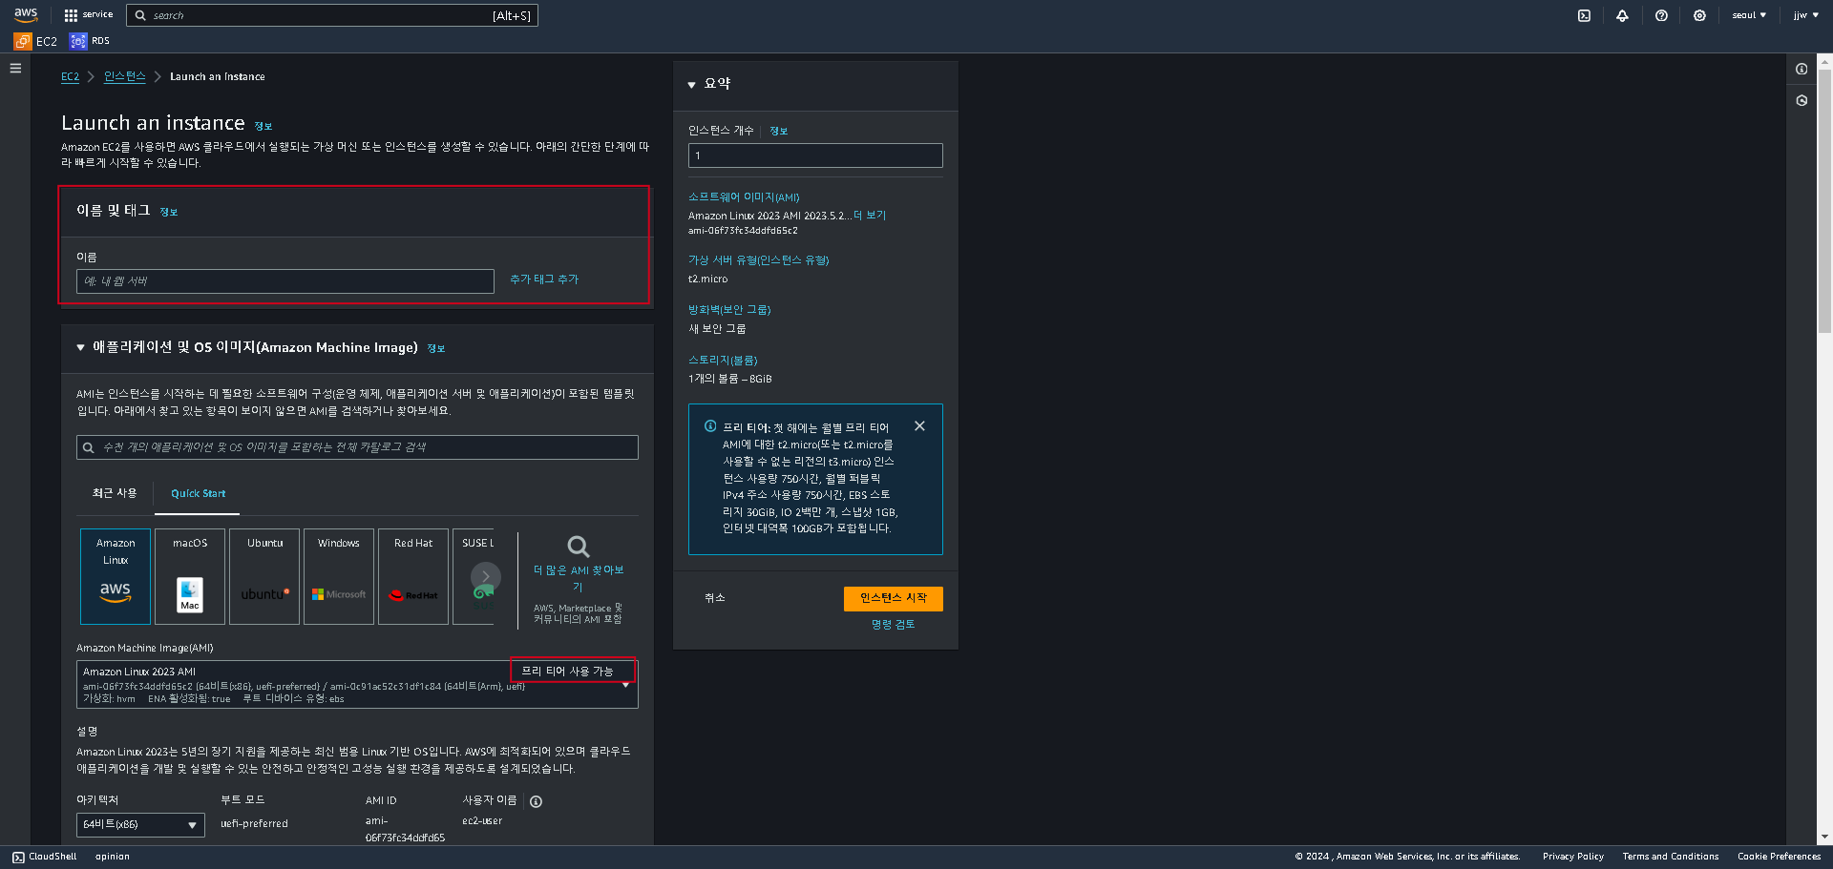1833x869 pixels.
Task: Switch to the Quick Start tab
Action: [x=199, y=493]
